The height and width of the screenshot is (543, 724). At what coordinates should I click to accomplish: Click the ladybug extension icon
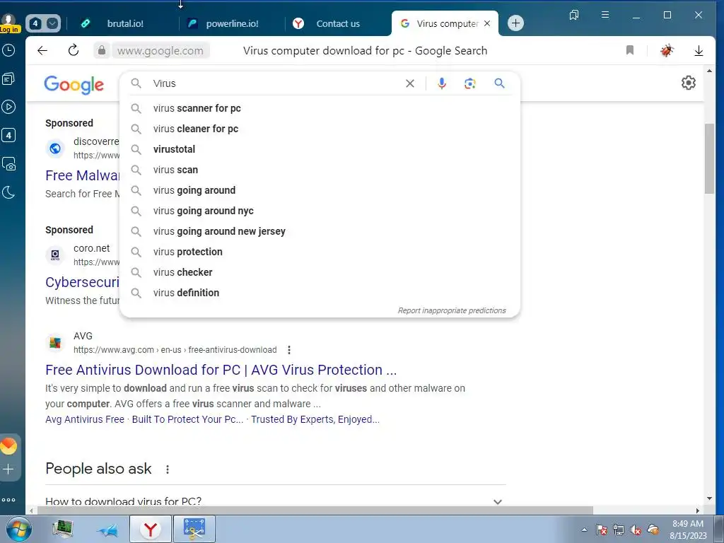(666, 50)
